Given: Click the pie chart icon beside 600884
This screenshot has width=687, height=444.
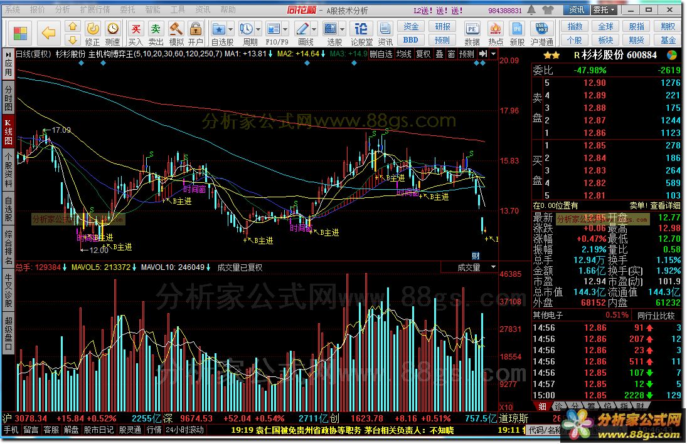Looking at the screenshot, I should click(x=672, y=55).
